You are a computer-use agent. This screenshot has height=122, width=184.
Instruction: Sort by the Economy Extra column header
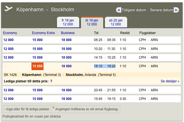pos(43,33)
